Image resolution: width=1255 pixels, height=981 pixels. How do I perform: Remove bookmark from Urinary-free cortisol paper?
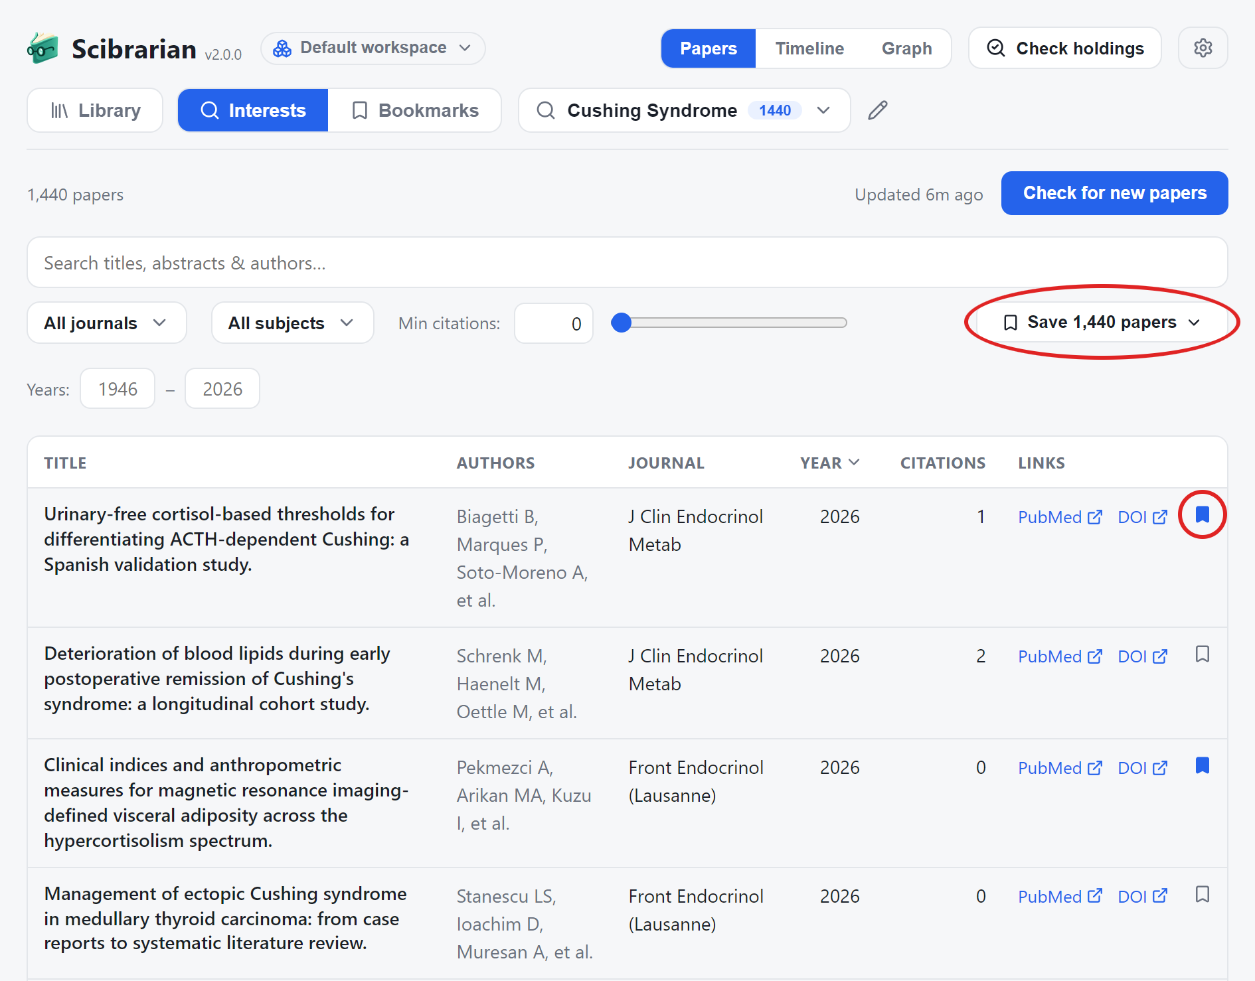click(1202, 514)
